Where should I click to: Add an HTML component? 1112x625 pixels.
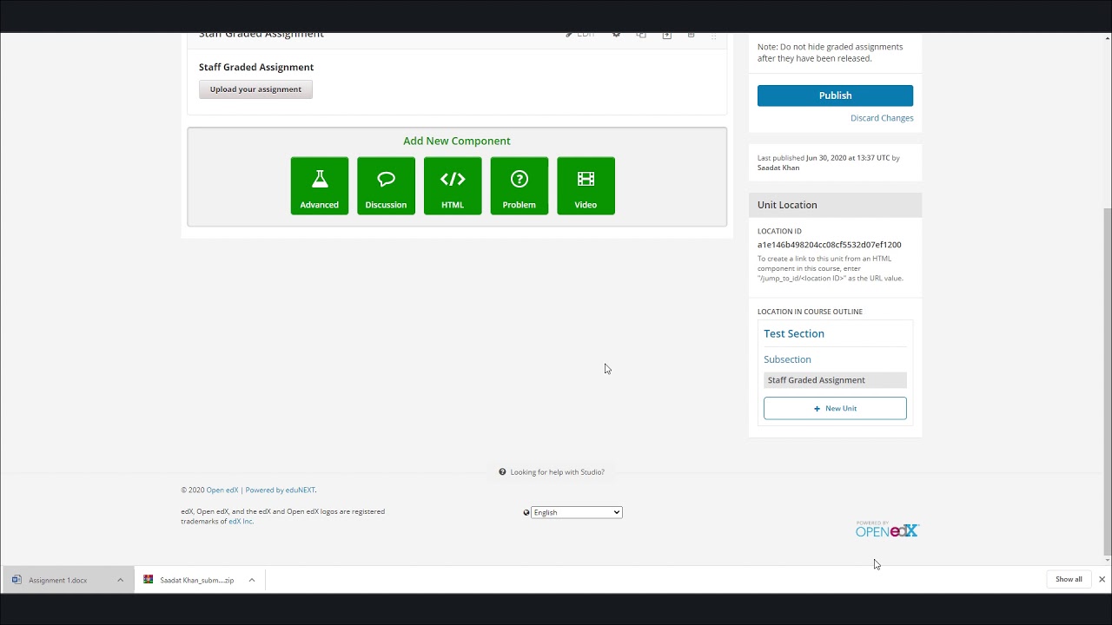[453, 186]
